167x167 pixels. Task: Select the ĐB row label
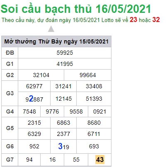(10, 53)
